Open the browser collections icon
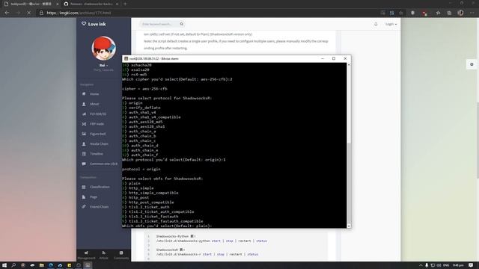Screen dimensions: 479x269 449,13
